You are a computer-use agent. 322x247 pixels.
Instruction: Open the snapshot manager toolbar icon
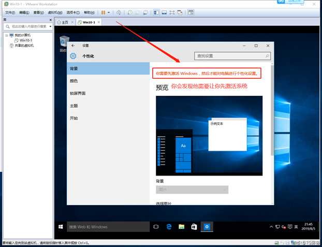pyautogui.click(x=145, y=12)
